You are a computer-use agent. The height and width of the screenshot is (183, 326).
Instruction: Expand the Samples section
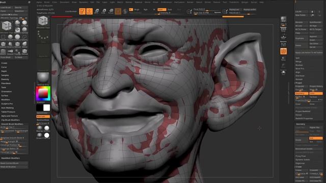pos(5,75)
